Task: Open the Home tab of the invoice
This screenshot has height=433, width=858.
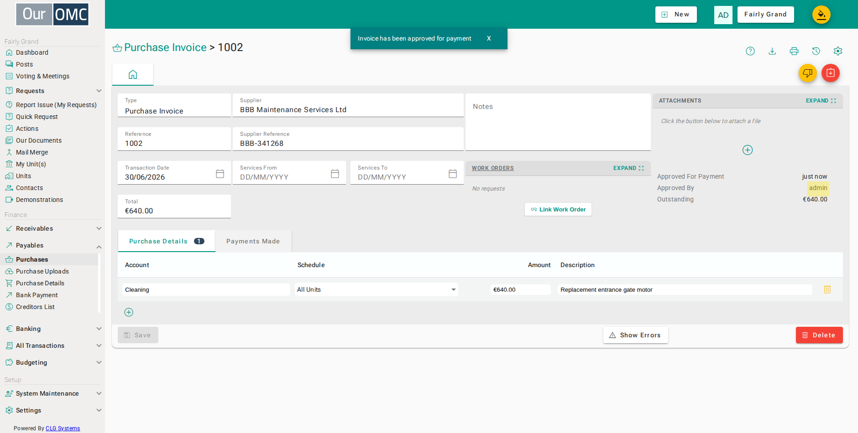Action: [133, 75]
